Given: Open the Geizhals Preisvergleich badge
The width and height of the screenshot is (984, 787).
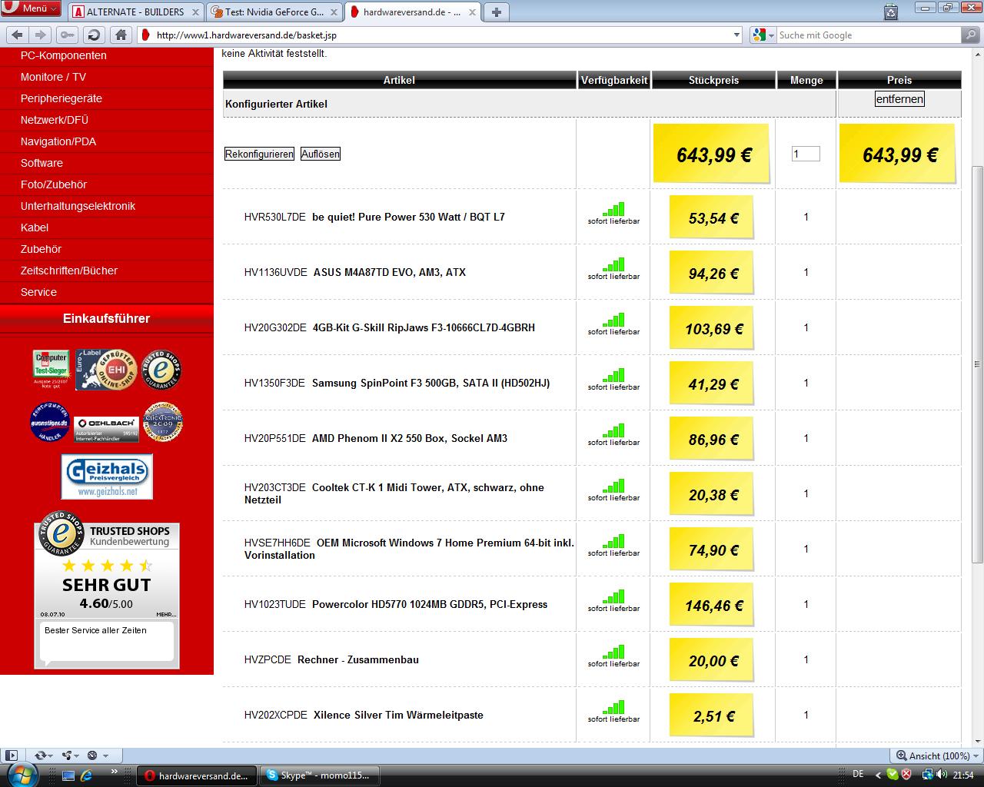Looking at the screenshot, I should (x=107, y=477).
